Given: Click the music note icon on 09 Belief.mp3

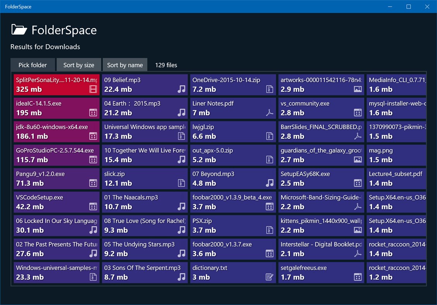Looking at the screenshot, I should coord(181,89).
